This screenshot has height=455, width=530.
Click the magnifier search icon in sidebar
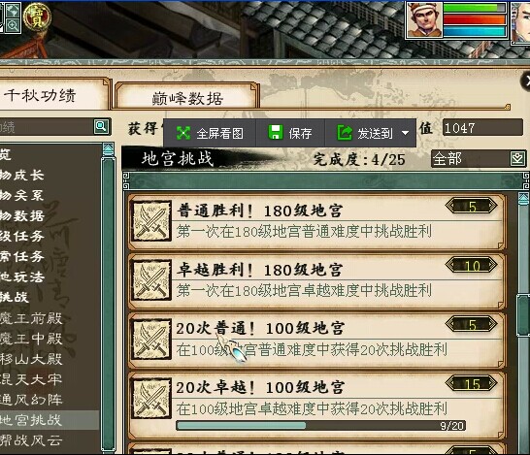click(101, 127)
